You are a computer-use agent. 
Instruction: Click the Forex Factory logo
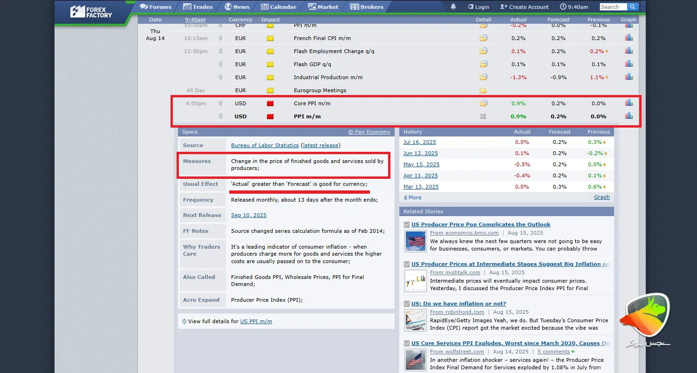click(91, 12)
